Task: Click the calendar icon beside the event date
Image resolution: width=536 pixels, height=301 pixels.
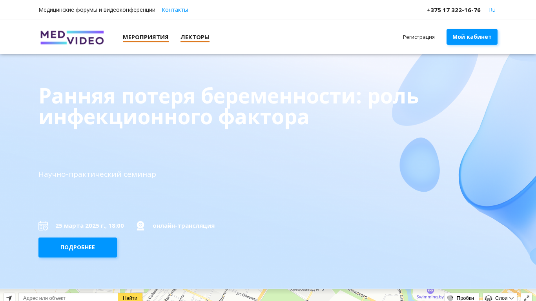Action: tap(43, 226)
